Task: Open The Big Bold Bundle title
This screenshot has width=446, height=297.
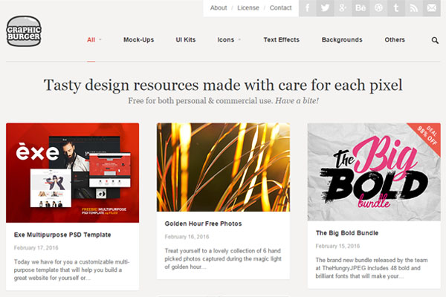Action: (x=346, y=233)
